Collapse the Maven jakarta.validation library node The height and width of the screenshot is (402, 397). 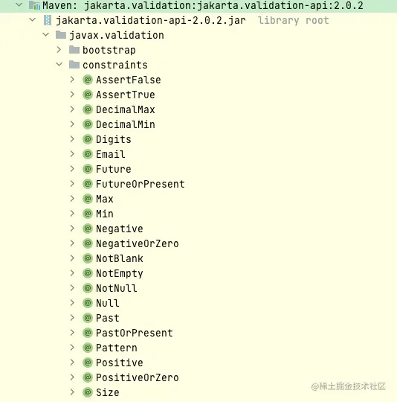point(19,4)
